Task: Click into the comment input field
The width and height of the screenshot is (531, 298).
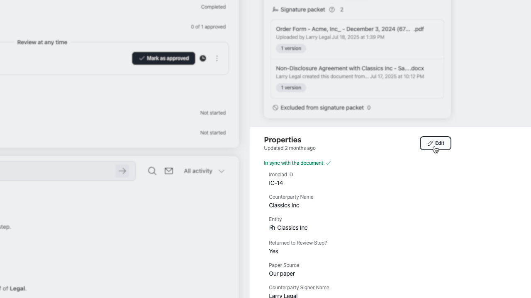Action: click(54, 171)
